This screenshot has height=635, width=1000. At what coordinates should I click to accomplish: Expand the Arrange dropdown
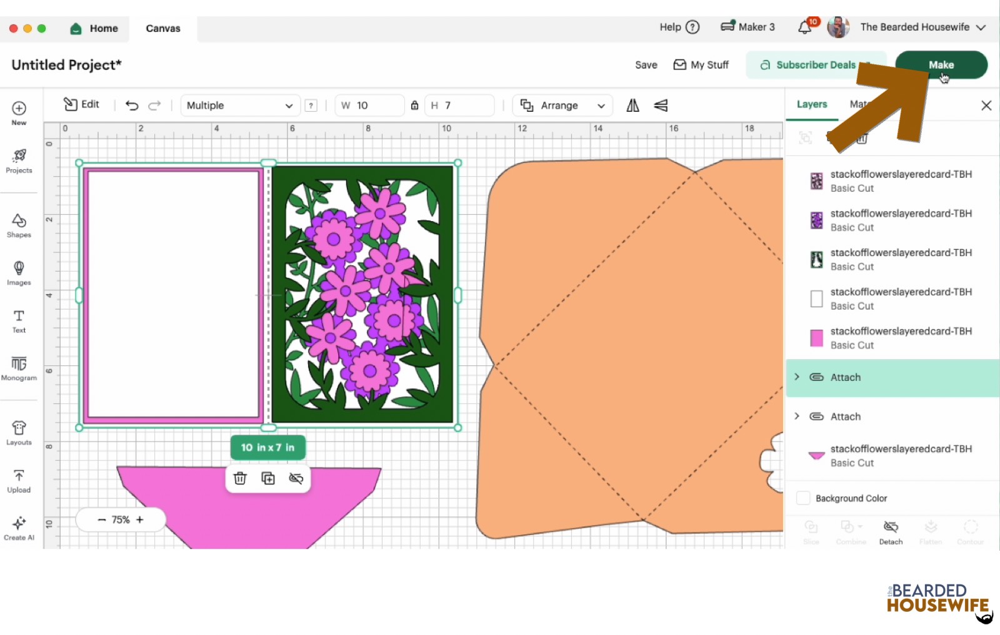coord(562,106)
